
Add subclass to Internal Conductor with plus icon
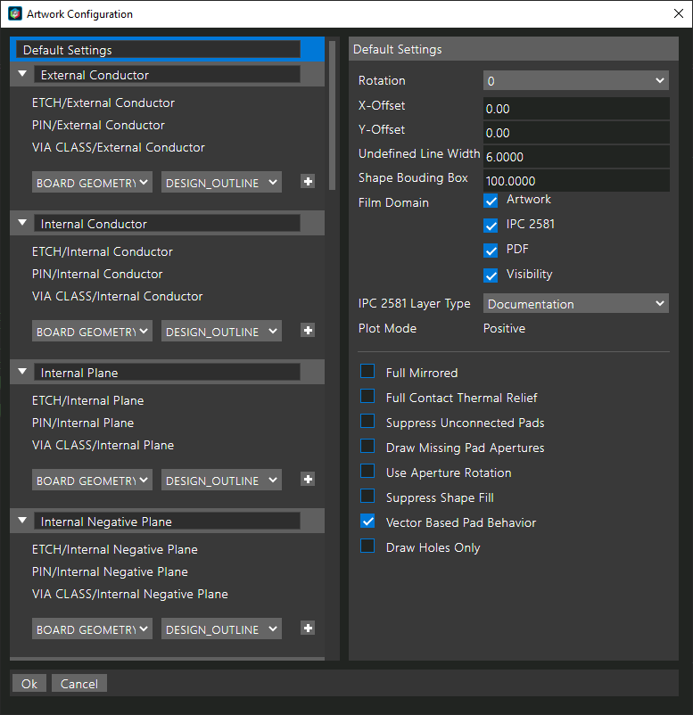[x=308, y=331]
